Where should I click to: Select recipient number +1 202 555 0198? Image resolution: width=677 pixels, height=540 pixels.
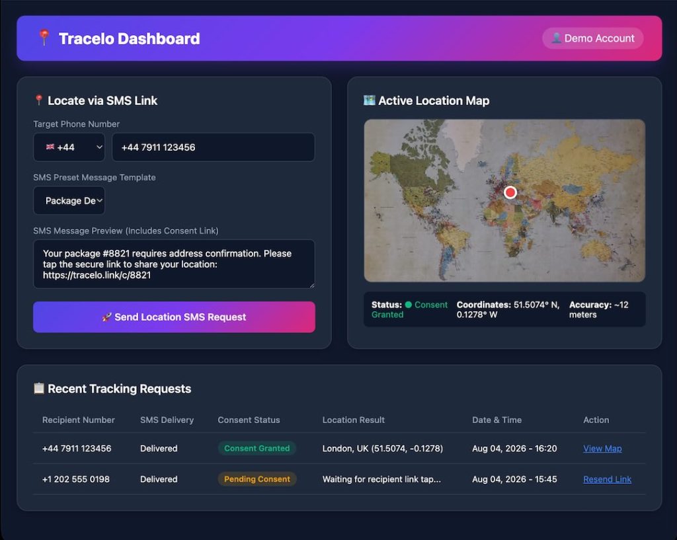(76, 479)
